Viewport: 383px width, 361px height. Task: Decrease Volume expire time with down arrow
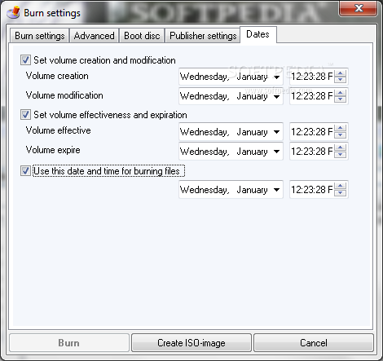(341, 154)
